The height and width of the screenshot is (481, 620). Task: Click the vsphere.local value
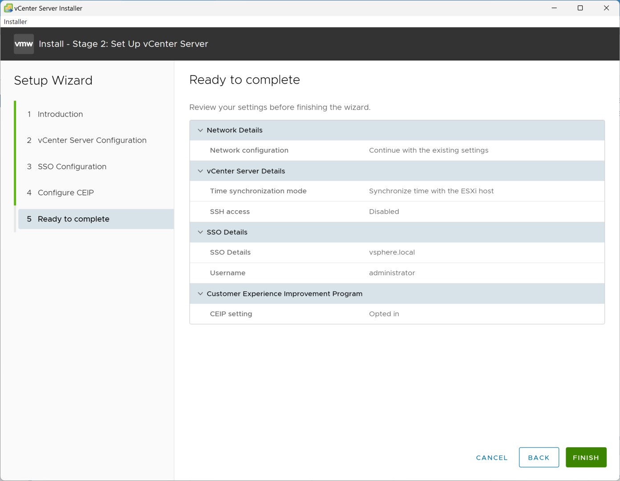click(392, 252)
